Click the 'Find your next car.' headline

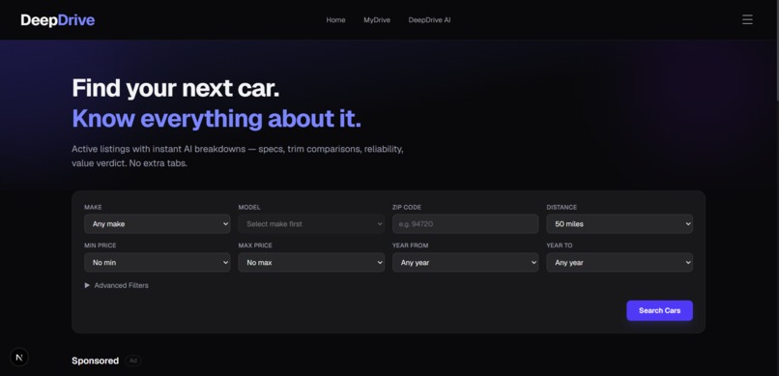(176, 88)
